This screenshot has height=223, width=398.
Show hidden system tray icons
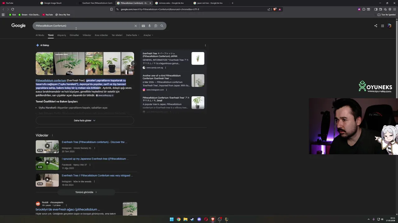tap(368, 219)
